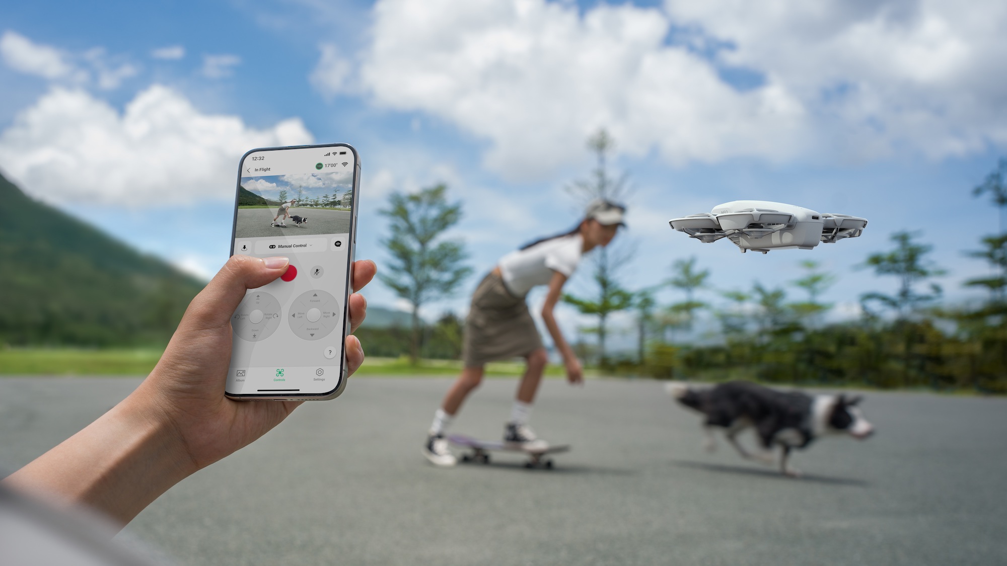Tap the microphone icon
The width and height of the screenshot is (1007, 566).
coord(314,271)
